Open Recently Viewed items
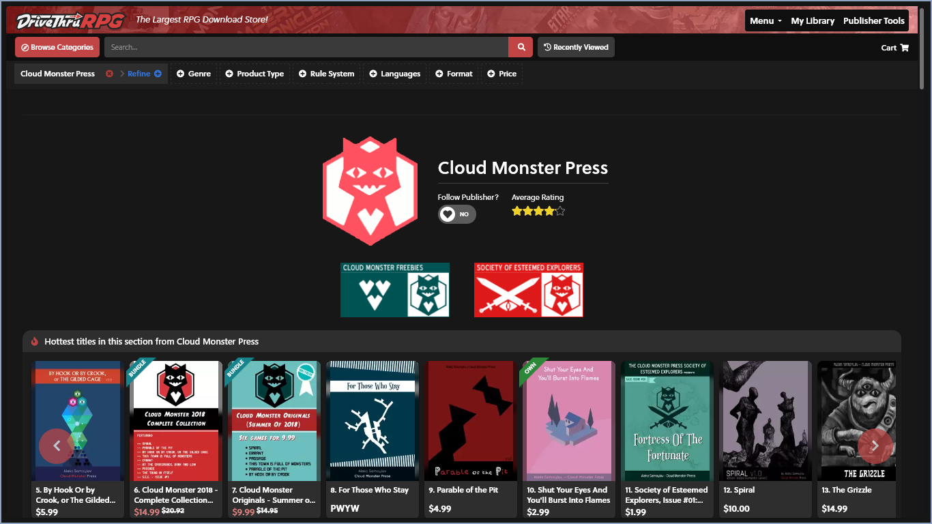932x524 pixels. tap(576, 47)
